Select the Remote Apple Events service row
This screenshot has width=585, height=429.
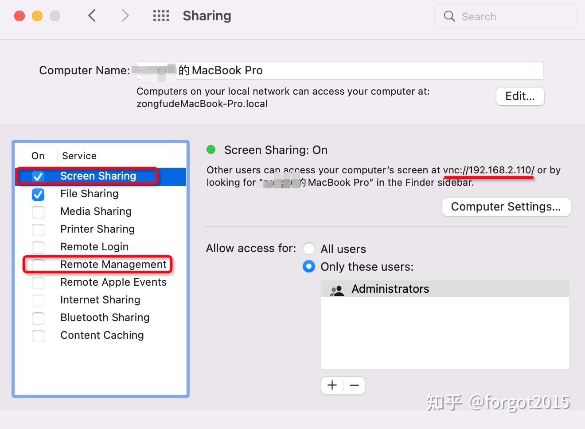tap(101, 283)
